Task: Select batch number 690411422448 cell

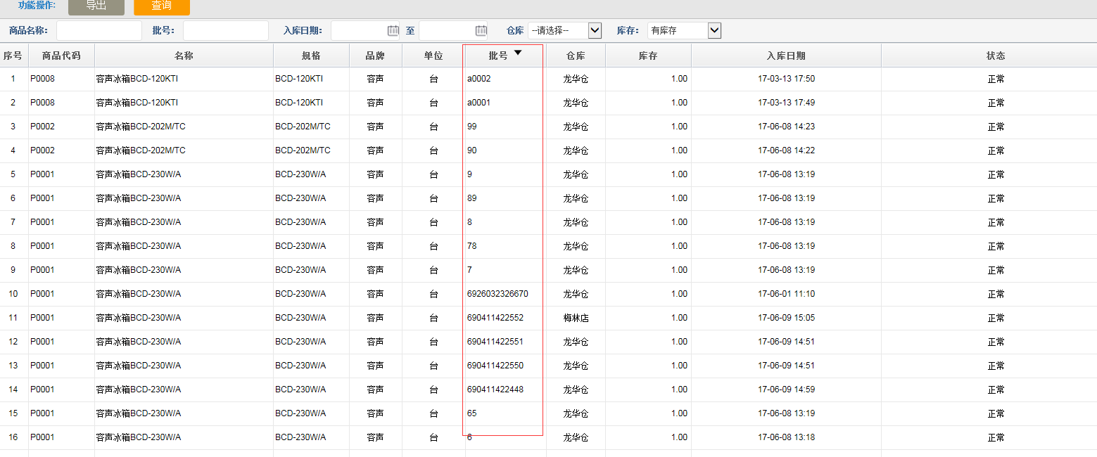Action: click(x=495, y=390)
